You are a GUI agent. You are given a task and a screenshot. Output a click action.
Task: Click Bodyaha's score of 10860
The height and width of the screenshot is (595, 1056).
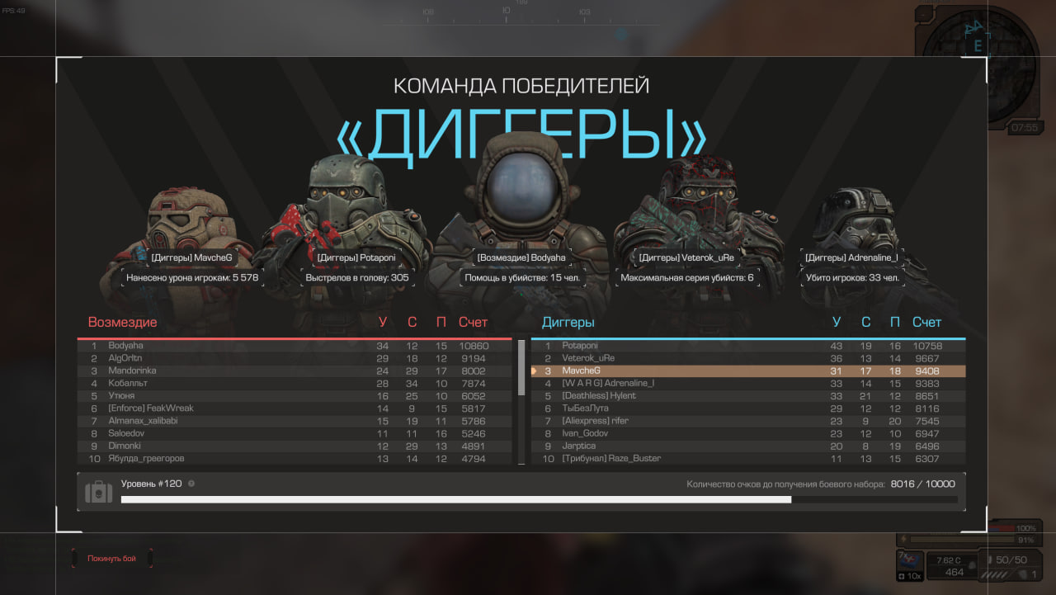click(474, 346)
